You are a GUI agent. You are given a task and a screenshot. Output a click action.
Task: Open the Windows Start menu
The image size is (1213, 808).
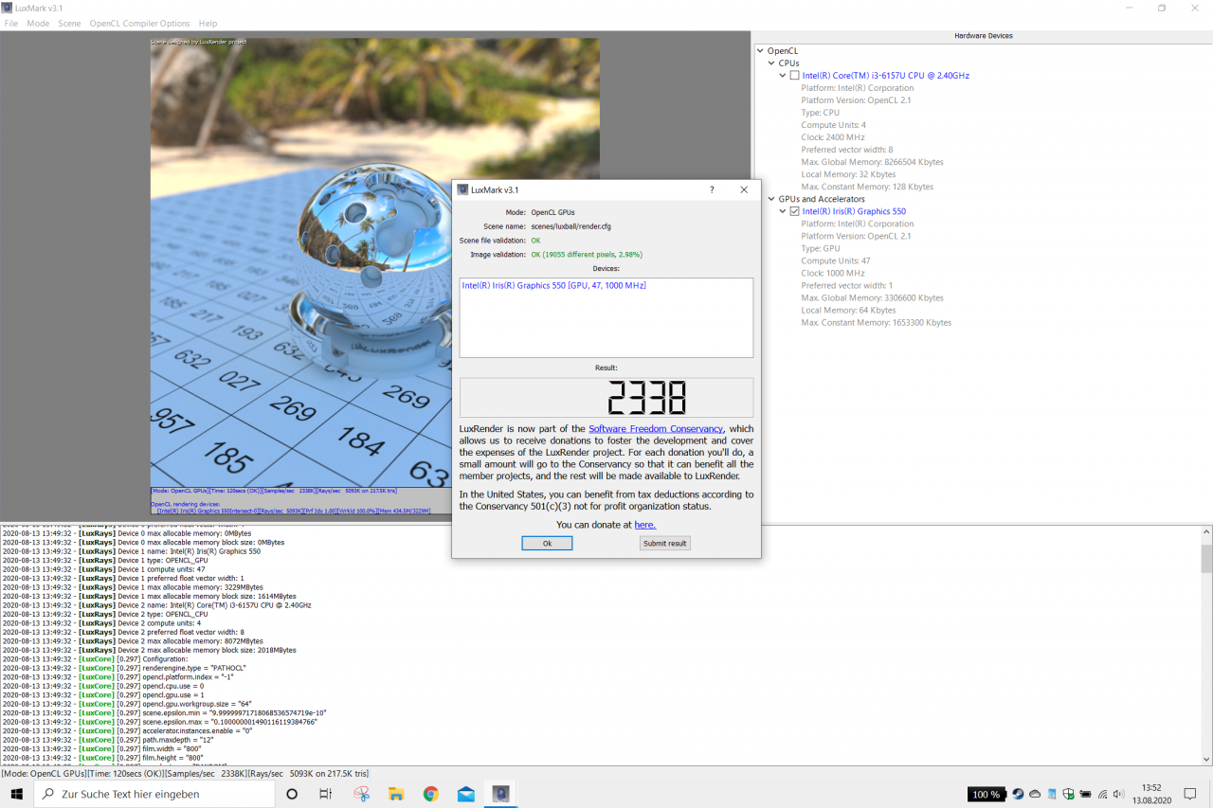click(x=16, y=794)
